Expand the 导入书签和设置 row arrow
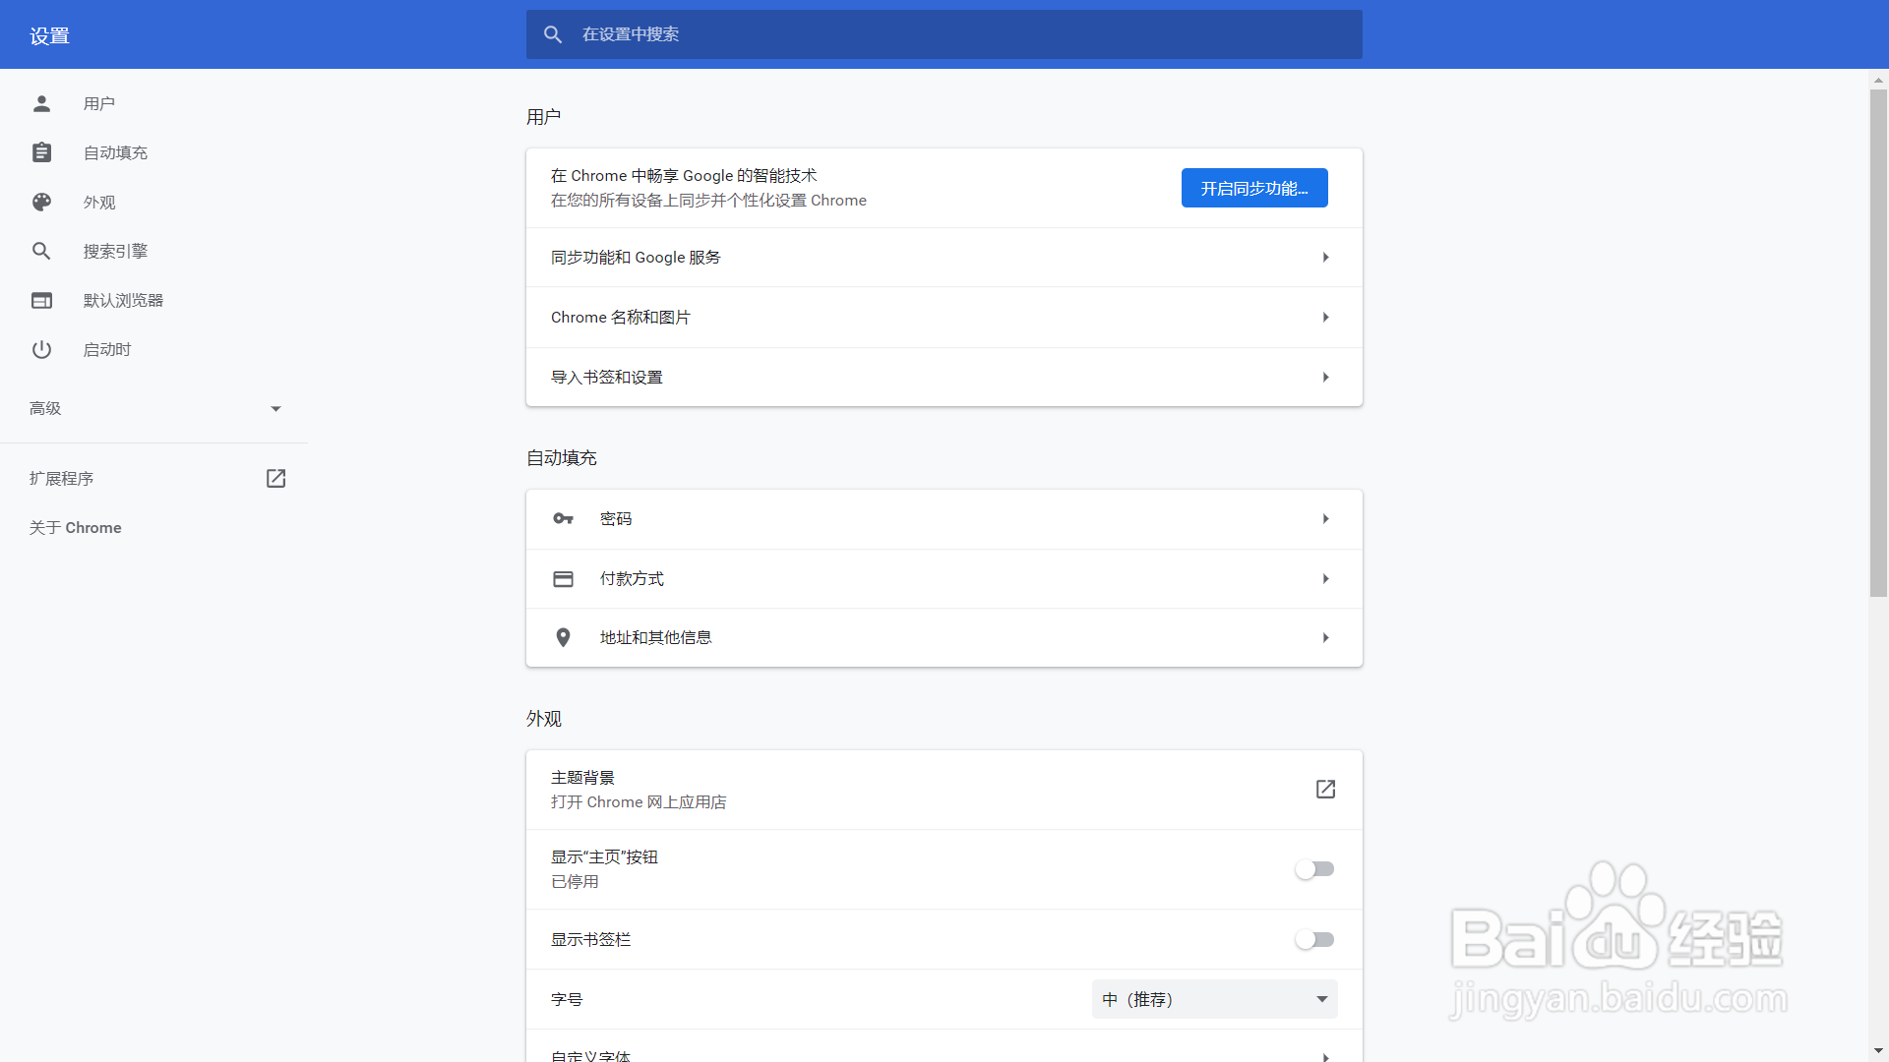The width and height of the screenshot is (1889, 1062). pos(1325,378)
